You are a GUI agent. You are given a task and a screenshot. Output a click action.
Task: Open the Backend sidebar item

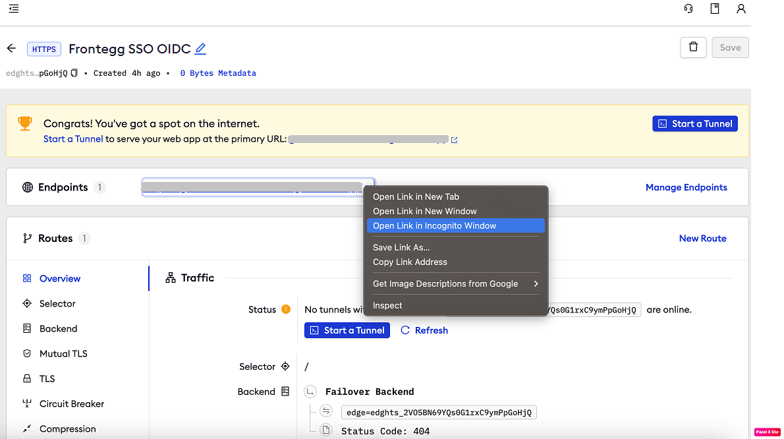pyautogui.click(x=58, y=328)
